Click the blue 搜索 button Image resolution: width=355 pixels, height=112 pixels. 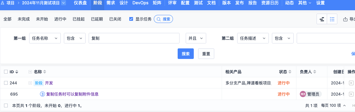pyautogui.click(x=186, y=54)
